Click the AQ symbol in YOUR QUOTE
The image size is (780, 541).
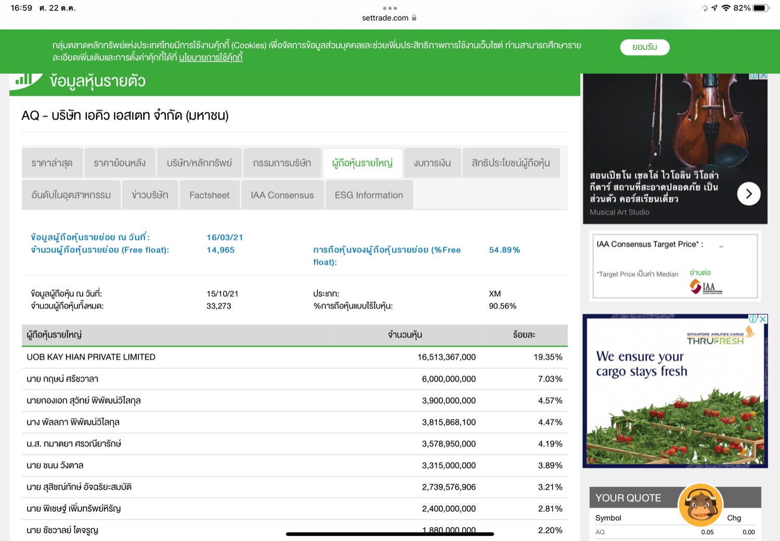tap(600, 532)
